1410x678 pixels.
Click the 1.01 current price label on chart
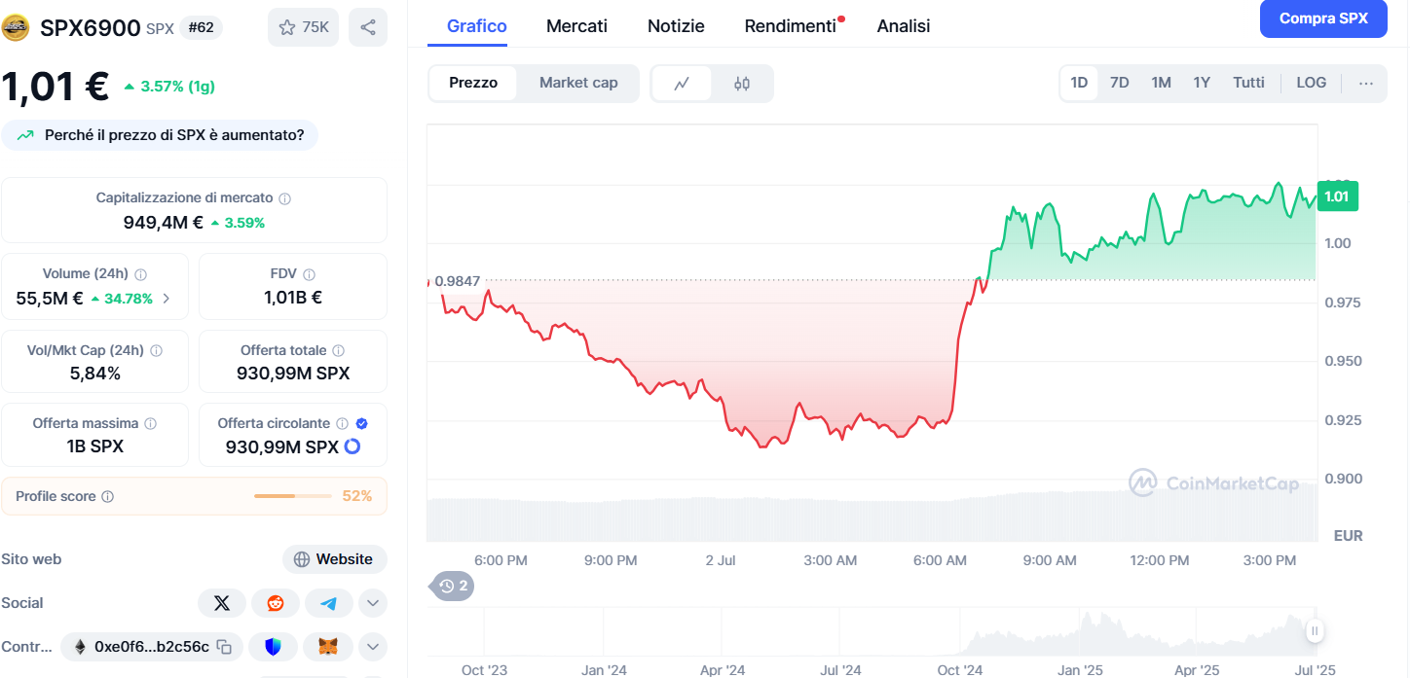[x=1337, y=196]
